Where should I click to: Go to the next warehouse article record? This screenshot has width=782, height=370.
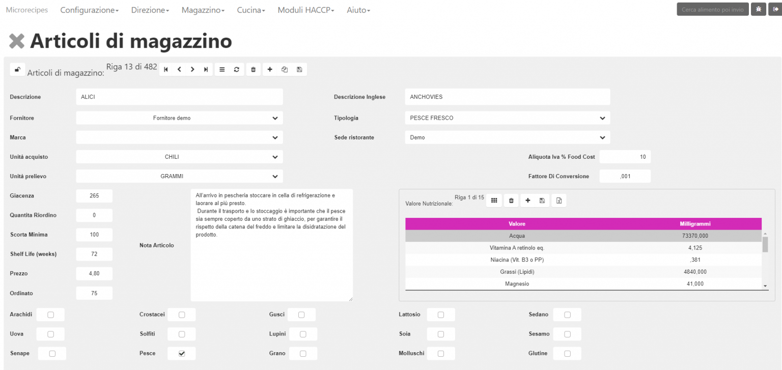pyautogui.click(x=192, y=70)
